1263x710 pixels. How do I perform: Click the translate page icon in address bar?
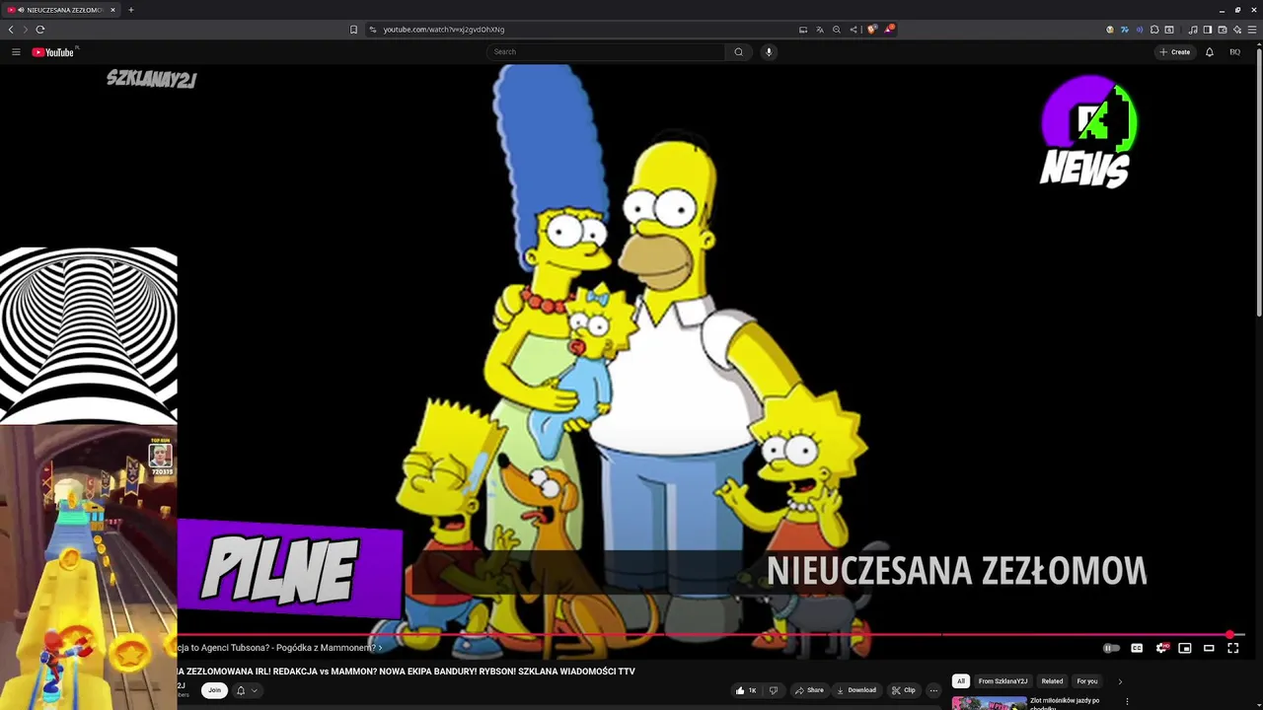(819, 30)
